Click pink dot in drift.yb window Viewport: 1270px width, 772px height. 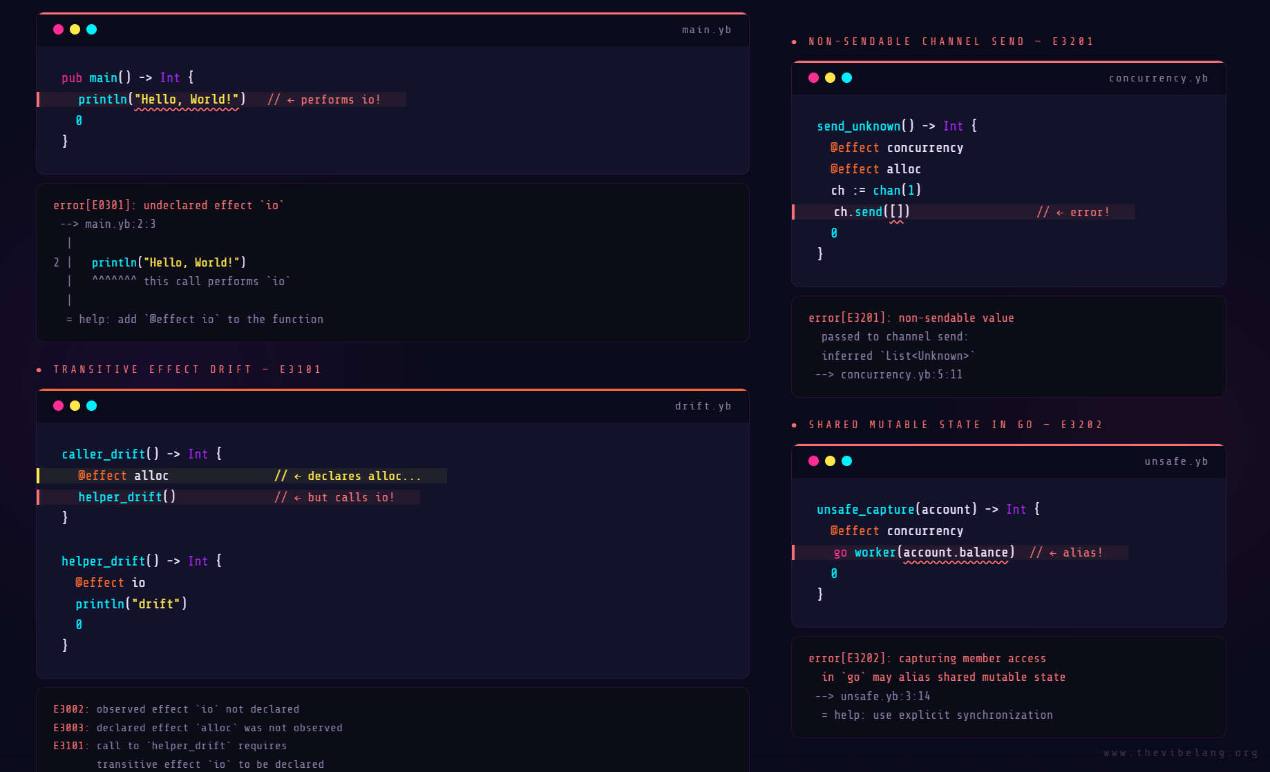point(58,405)
